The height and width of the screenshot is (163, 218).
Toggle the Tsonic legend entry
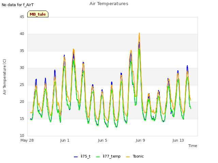[x=135, y=156]
